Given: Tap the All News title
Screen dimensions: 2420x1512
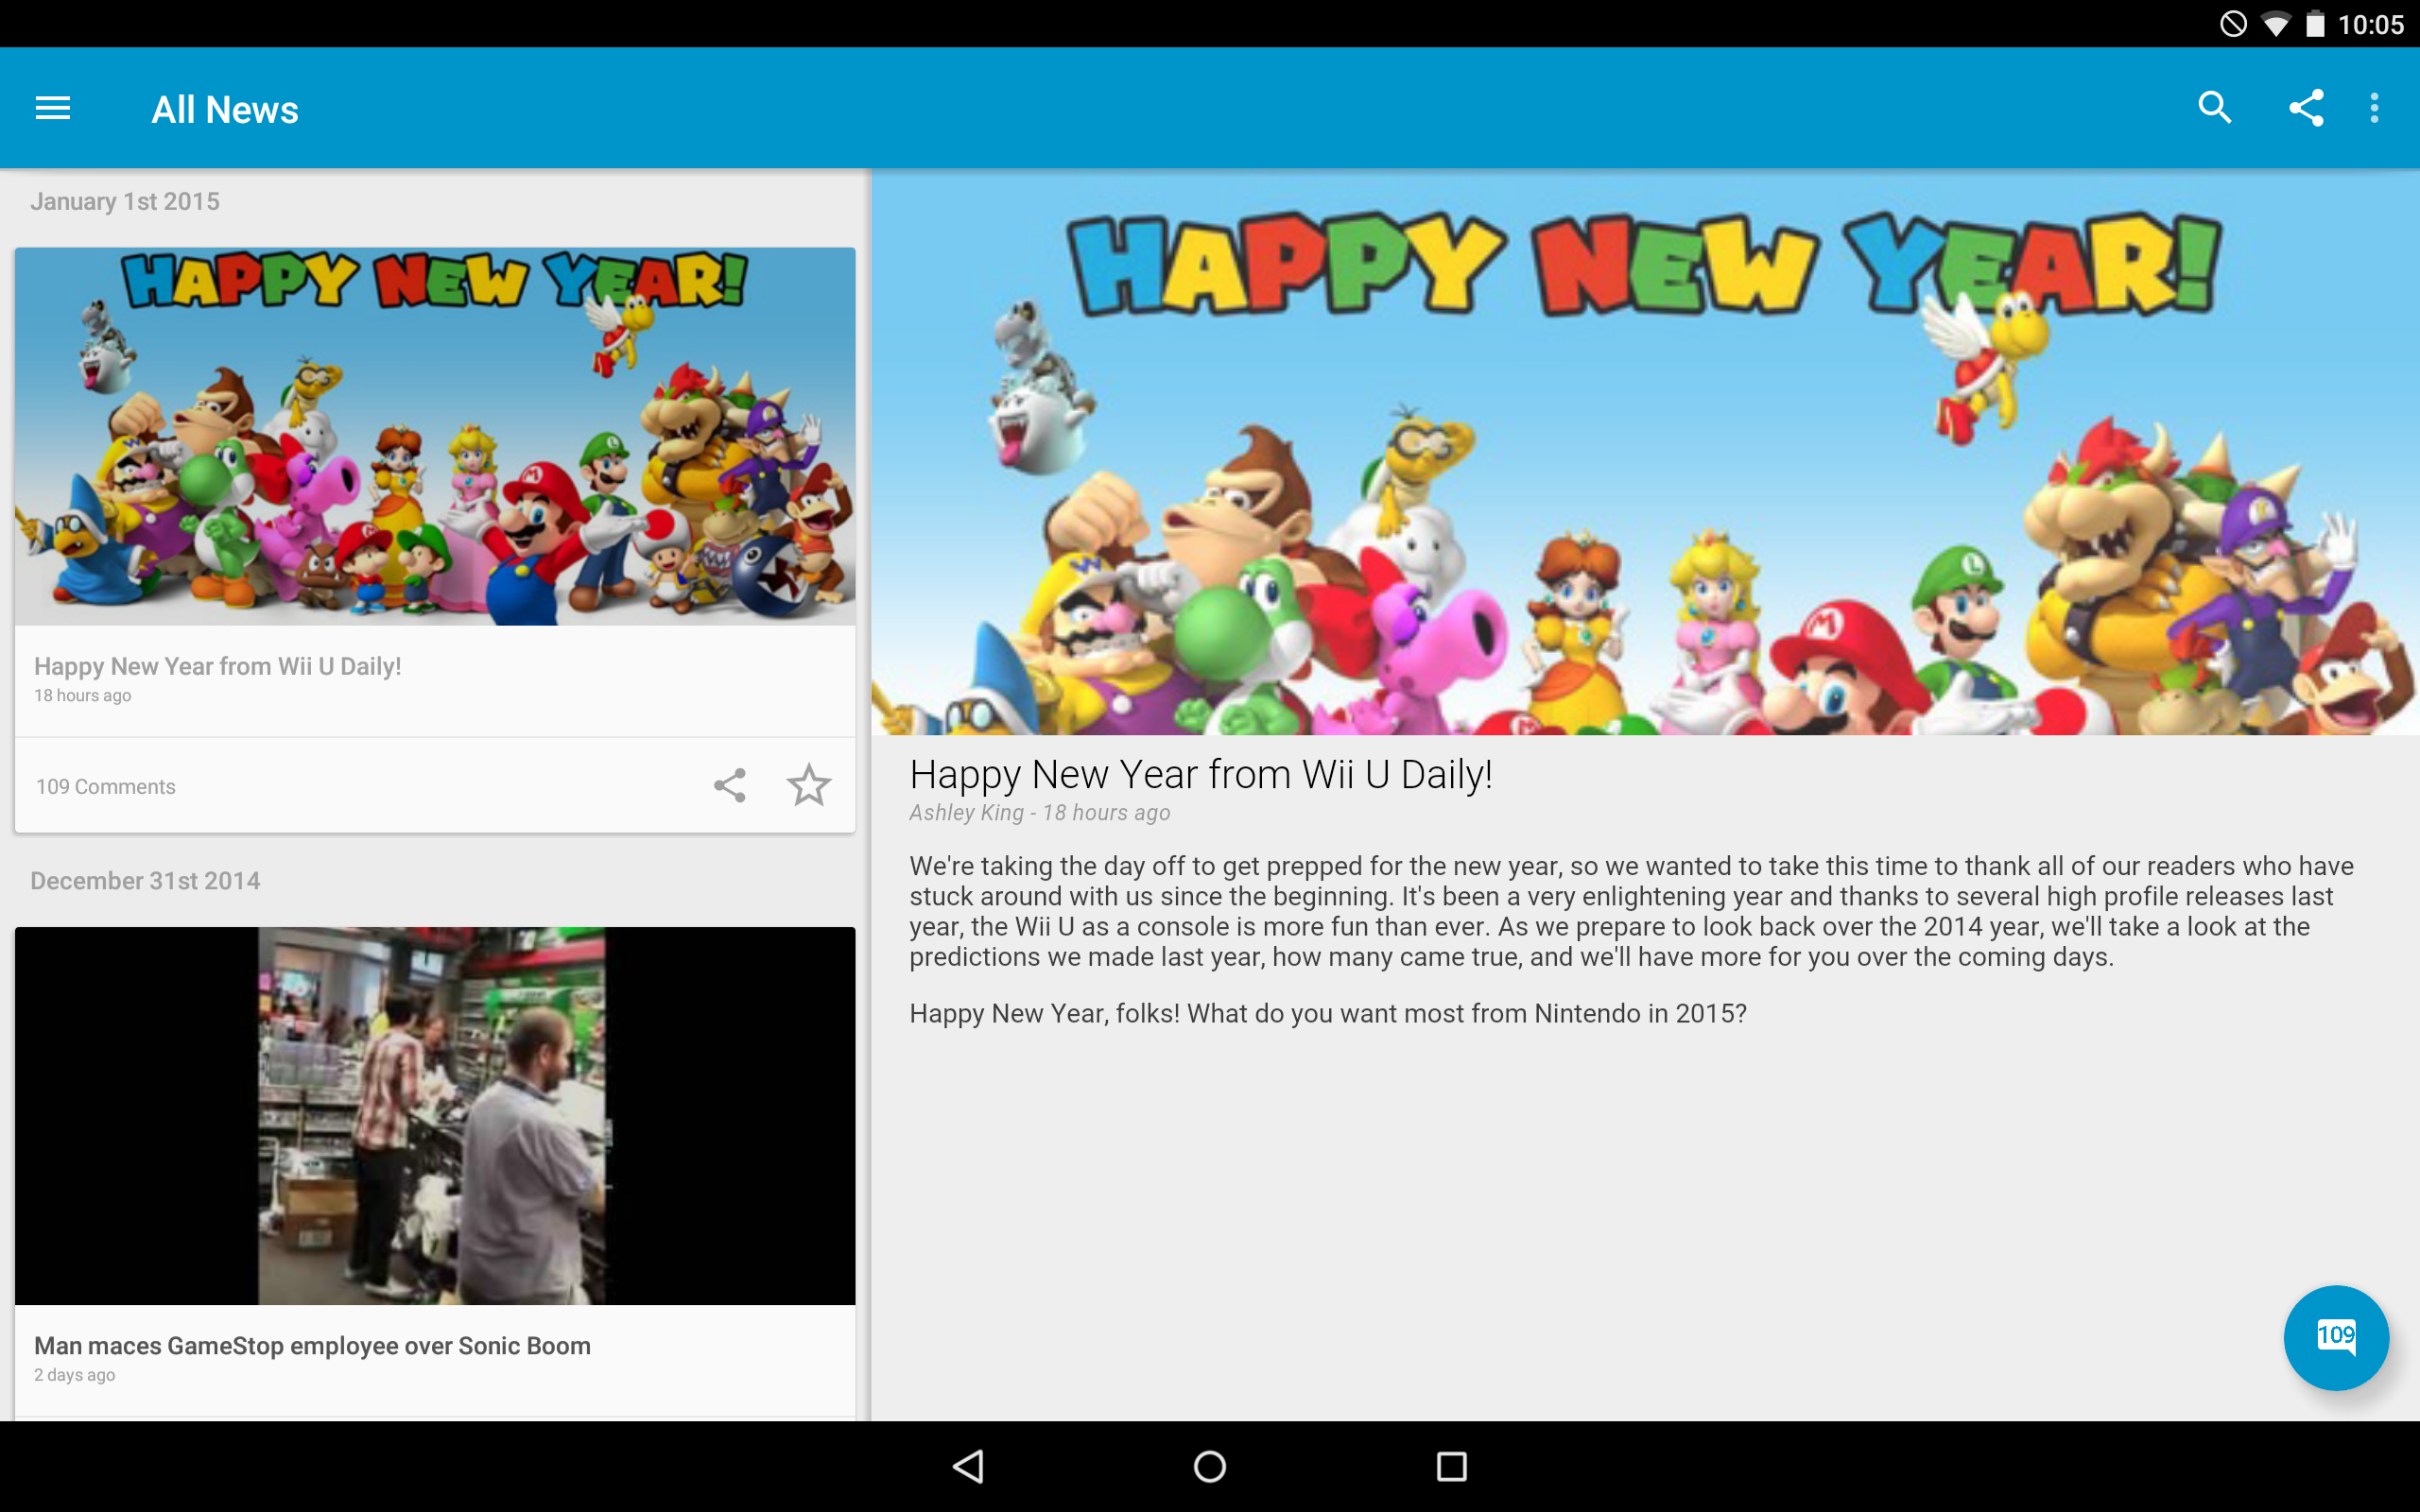Looking at the screenshot, I should [x=225, y=110].
